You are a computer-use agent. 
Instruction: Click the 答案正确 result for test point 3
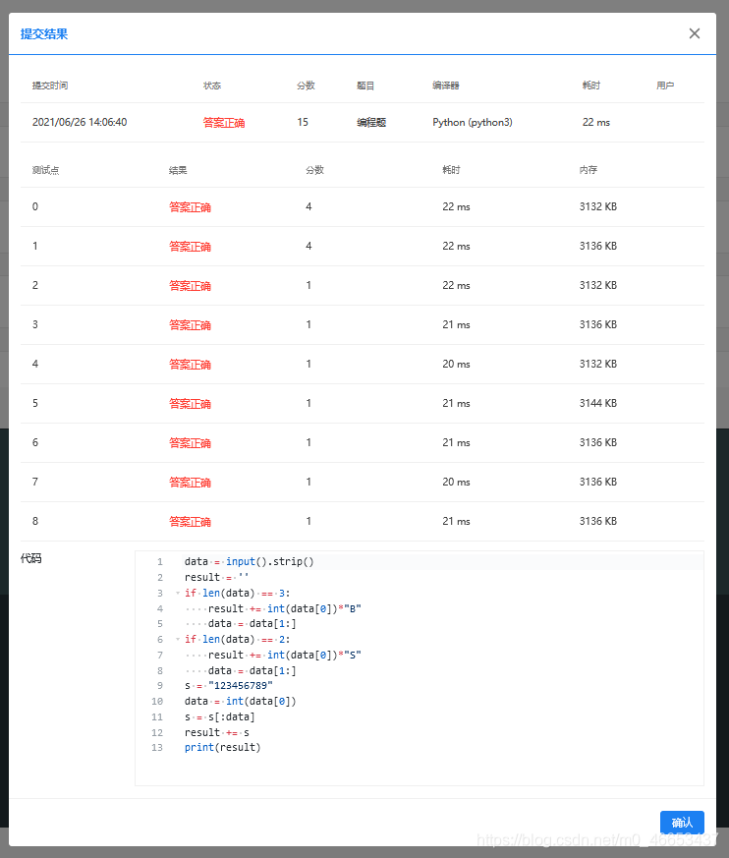[x=190, y=325]
